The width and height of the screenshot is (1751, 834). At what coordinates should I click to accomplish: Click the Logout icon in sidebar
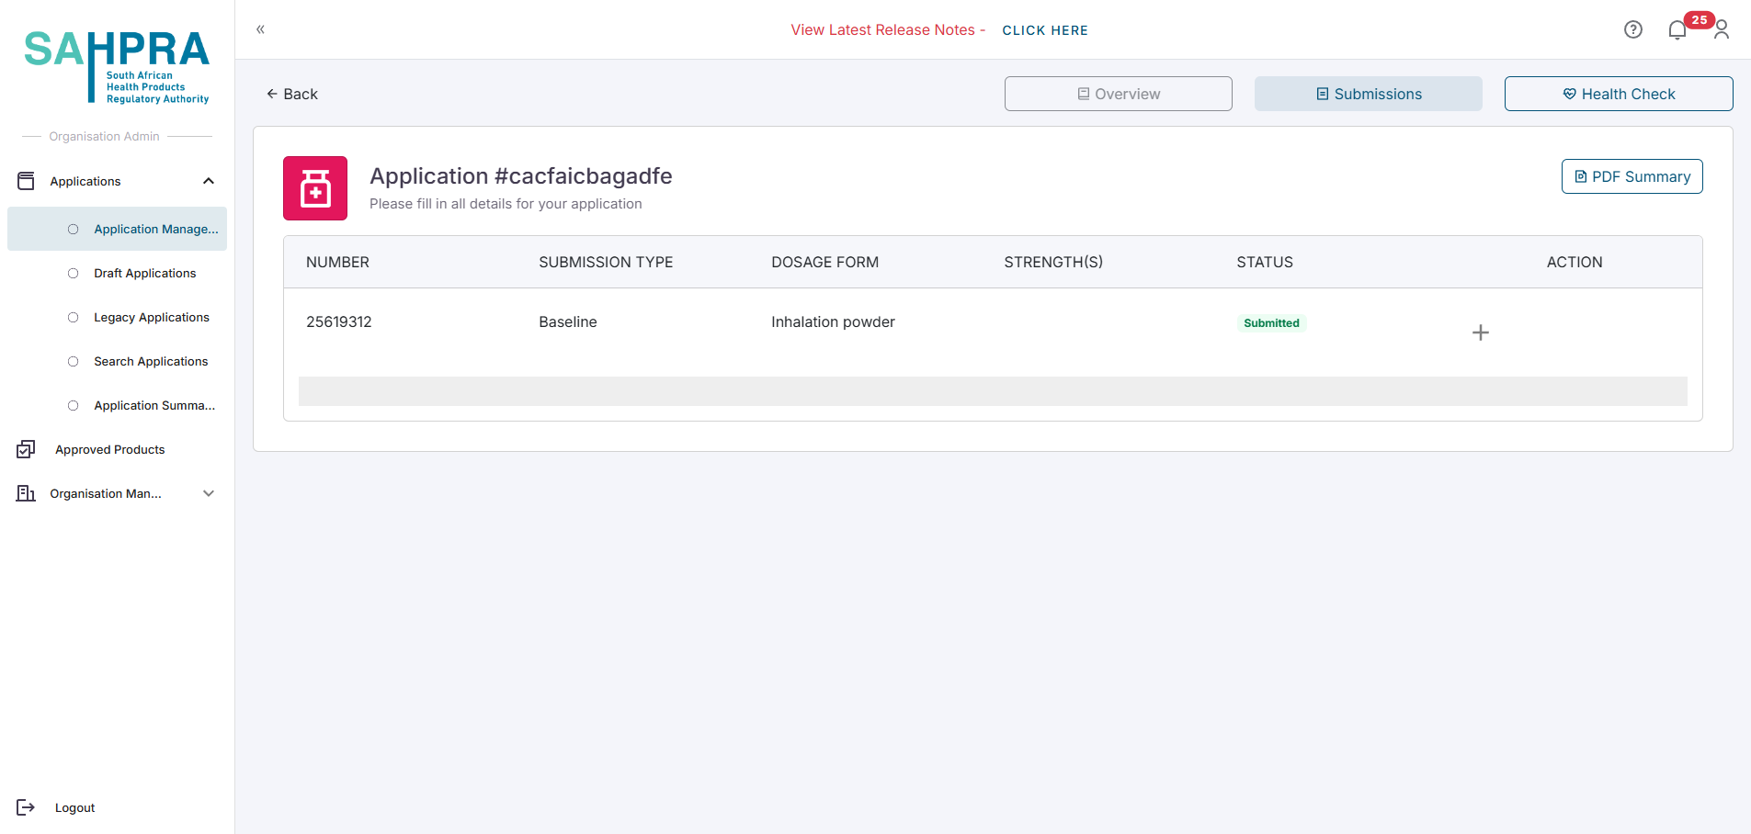[x=26, y=807]
